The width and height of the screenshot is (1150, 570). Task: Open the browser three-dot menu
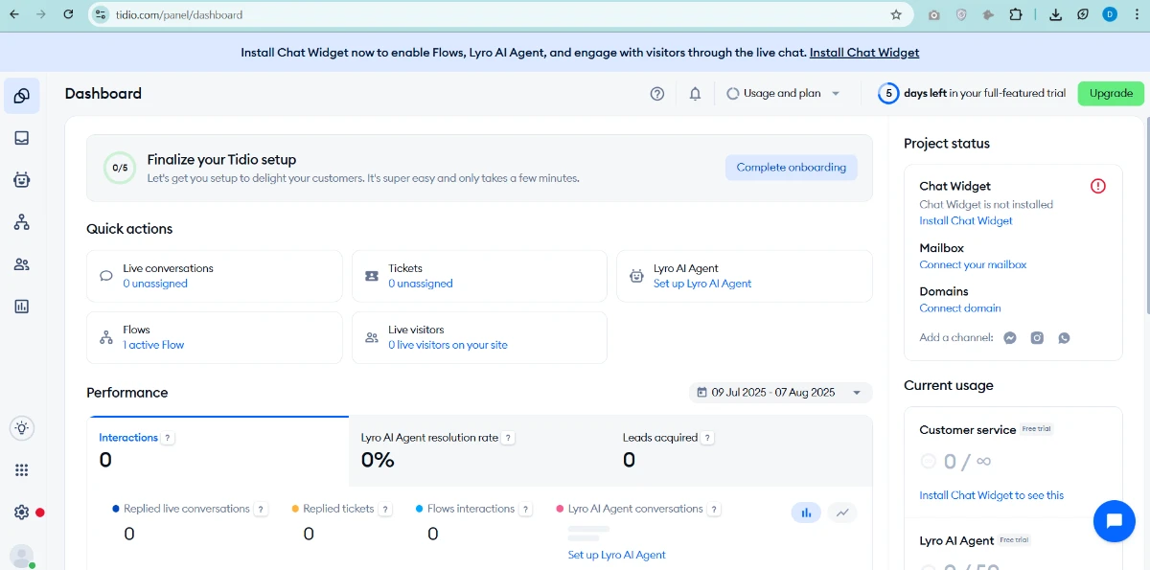(1137, 14)
